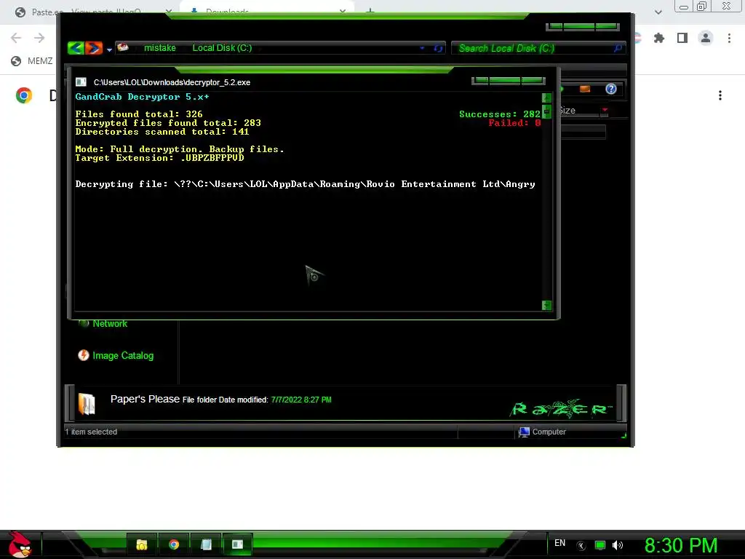The height and width of the screenshot is (559, 745).
Task: Refresh the Explorer folder view
Action: [438, 49]
